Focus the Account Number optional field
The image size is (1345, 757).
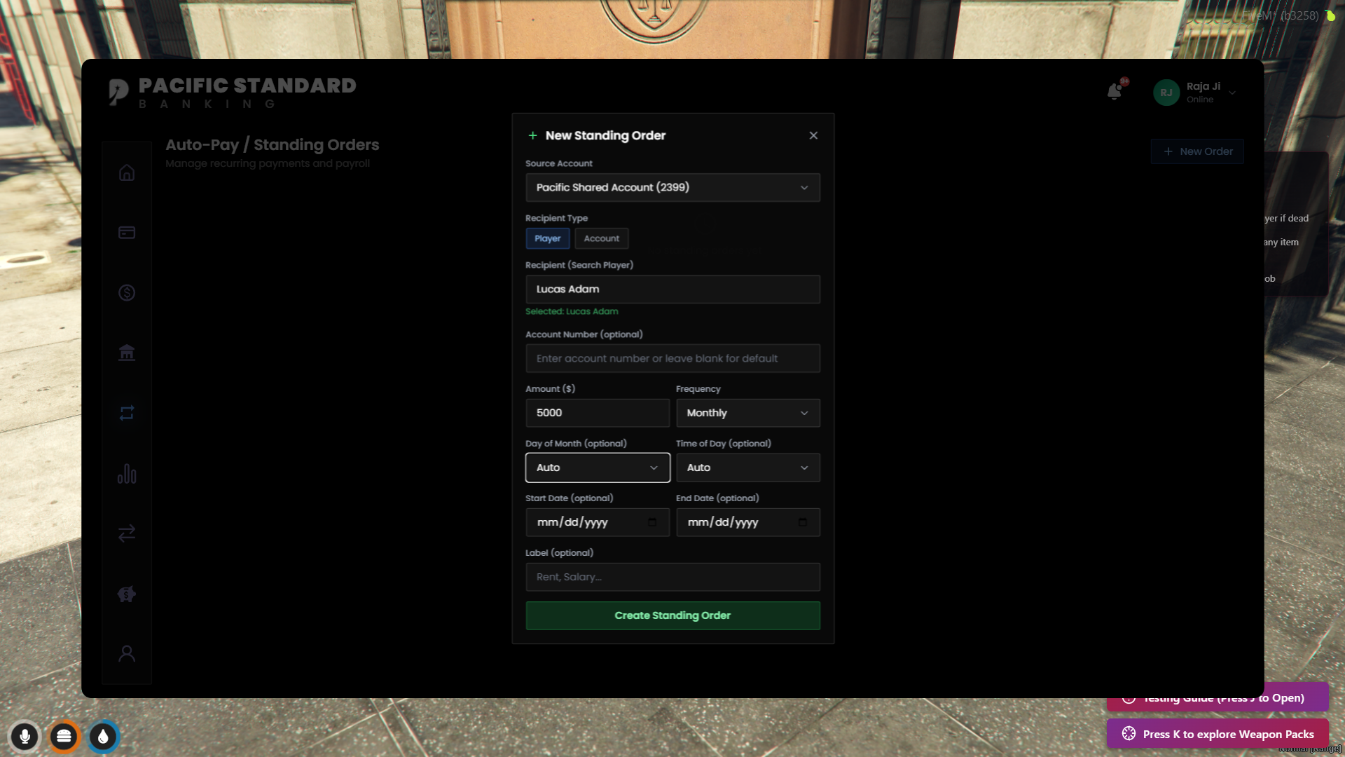click(x=672, y=358)
